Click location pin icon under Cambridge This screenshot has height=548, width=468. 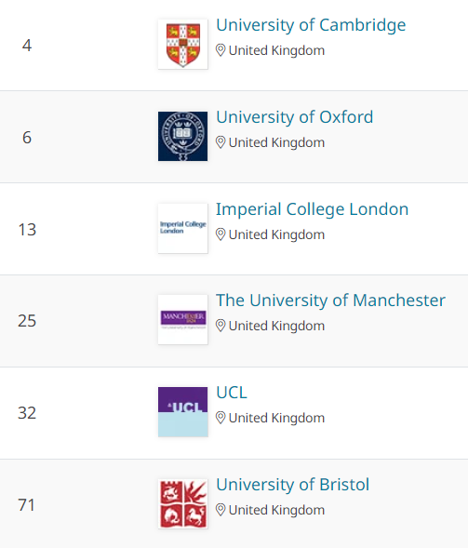pyautogui.click(x=221, y=50)
